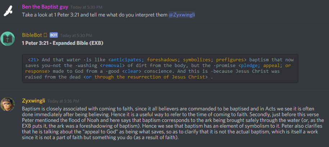Screen dimensions: 329x147
Task: Click Zyxwingli's profile picture avatar
Action: pyautogui.click(x=8, y=104)
